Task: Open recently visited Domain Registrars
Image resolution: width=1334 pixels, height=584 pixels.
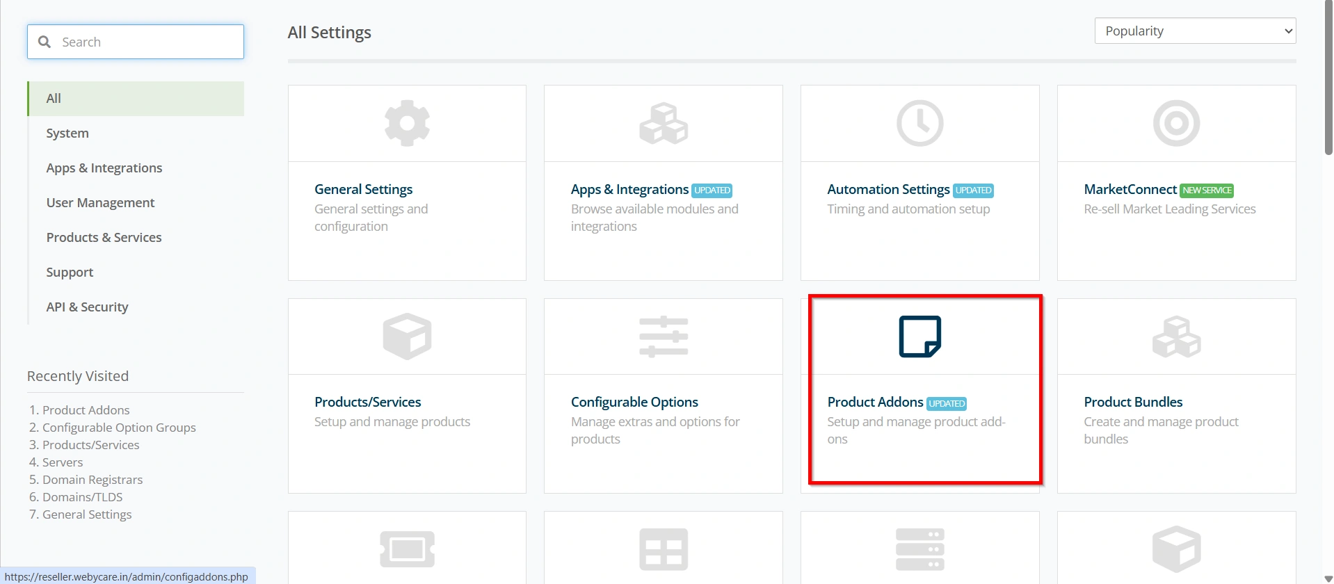Action: click(x=93, y=480)
